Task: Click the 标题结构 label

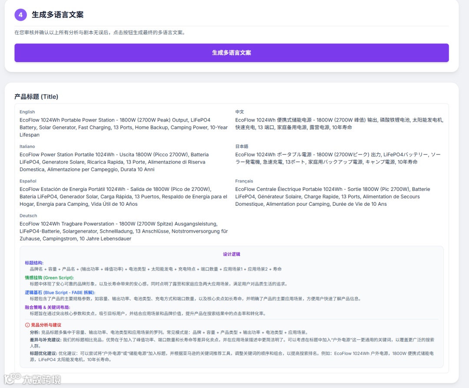Action: point(34,263)
